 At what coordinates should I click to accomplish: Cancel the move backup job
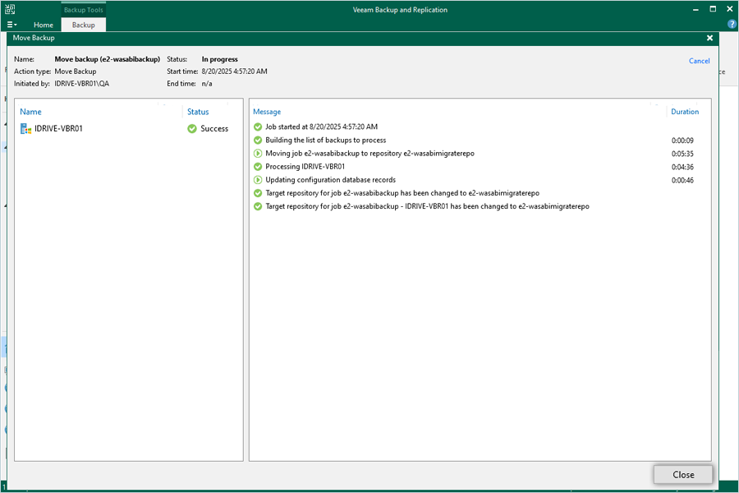tap(699, 61)
